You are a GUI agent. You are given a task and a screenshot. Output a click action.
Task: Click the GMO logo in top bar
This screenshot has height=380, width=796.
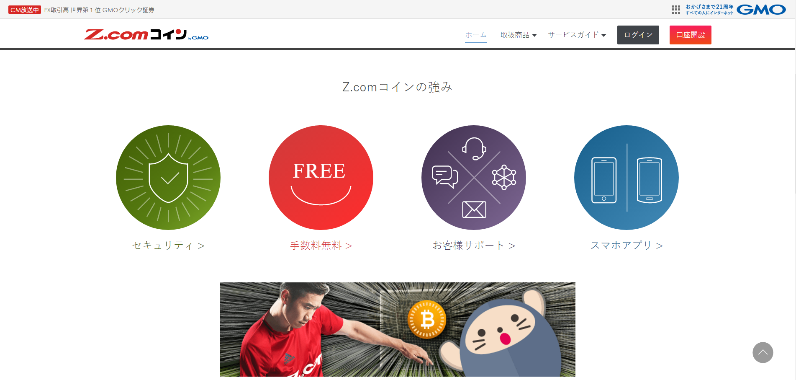click(761, 10)
